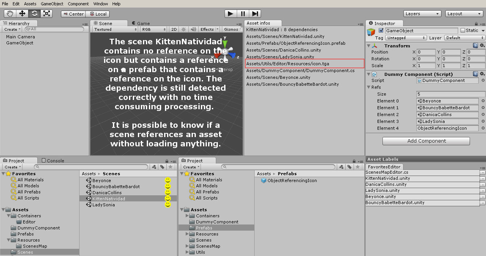Click GameObject cube icon in Inspector
The height and width of the screenshot is (256, 486).
[371, 32]
